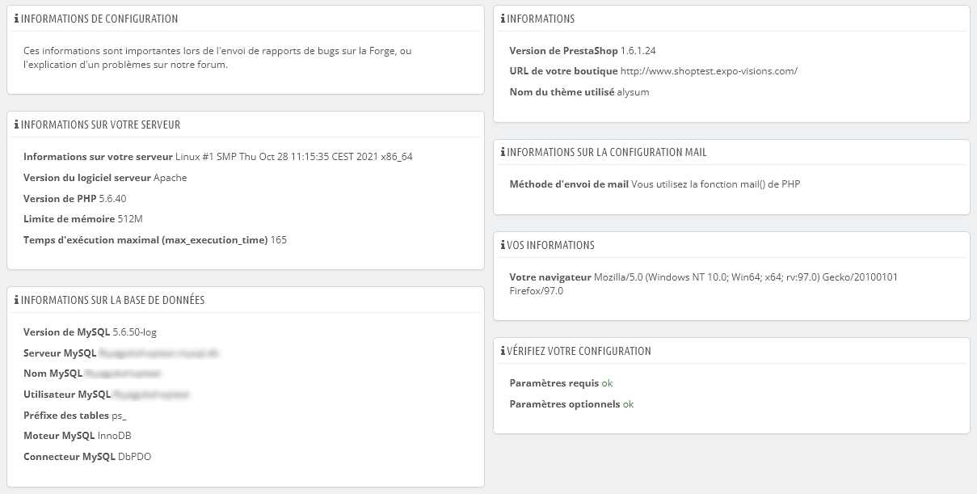
Task: Open the shop URL shoptest.expo-visions.com
Action: [709, 71]
